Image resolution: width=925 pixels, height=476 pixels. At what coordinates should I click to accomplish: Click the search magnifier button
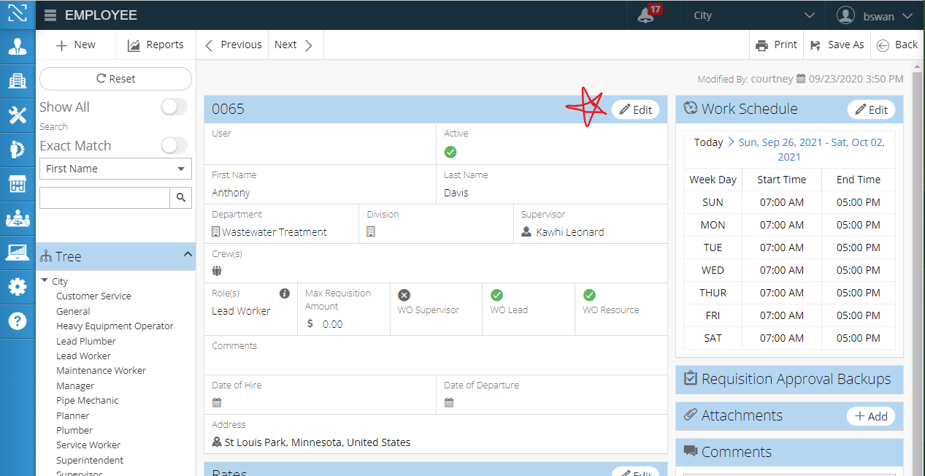pos(181,197)
